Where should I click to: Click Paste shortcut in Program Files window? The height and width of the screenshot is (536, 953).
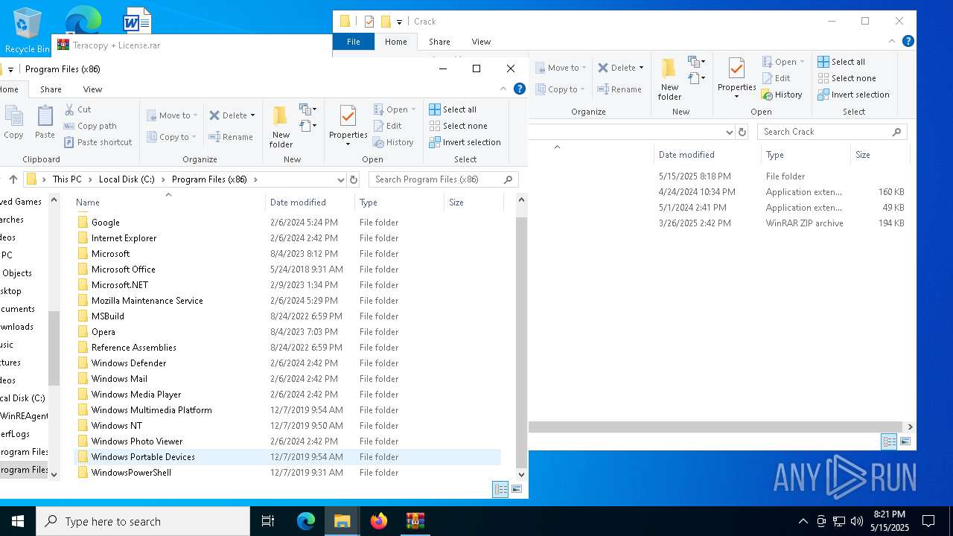pos(98,142)
